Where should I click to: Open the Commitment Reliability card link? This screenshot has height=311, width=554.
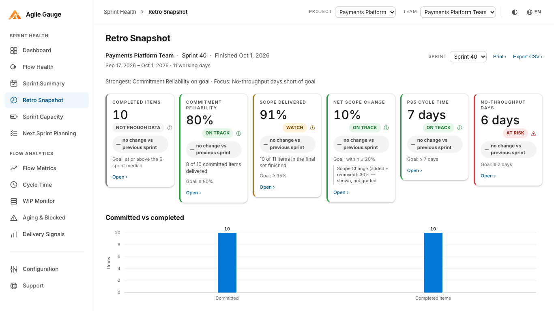point(194,193)
